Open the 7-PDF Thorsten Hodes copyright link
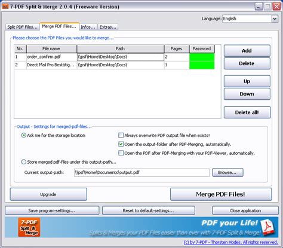283x248 pixels. click(231, 242)
